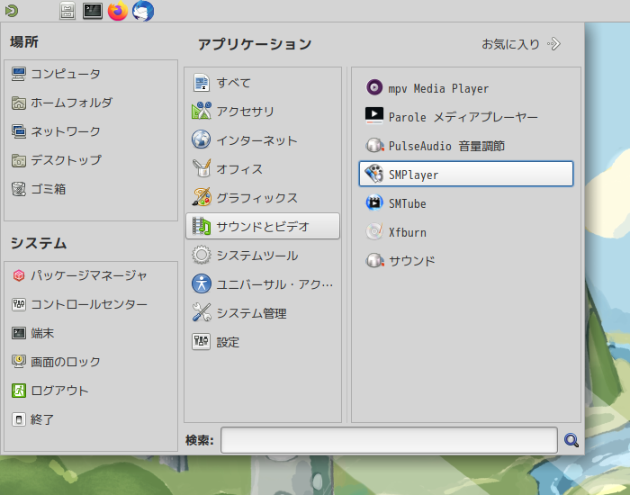This screenshot has width=630, height=495.
Task: Select the ユニバーサル・アク… category
Action: point(263,284)
